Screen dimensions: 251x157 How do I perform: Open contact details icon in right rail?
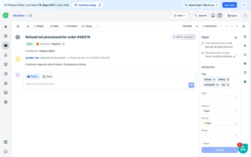245,46
